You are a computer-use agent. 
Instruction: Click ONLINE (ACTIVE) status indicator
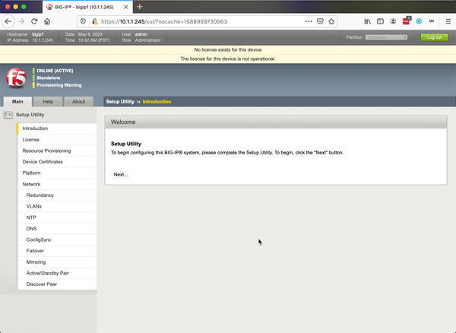[x=53, y=71]
